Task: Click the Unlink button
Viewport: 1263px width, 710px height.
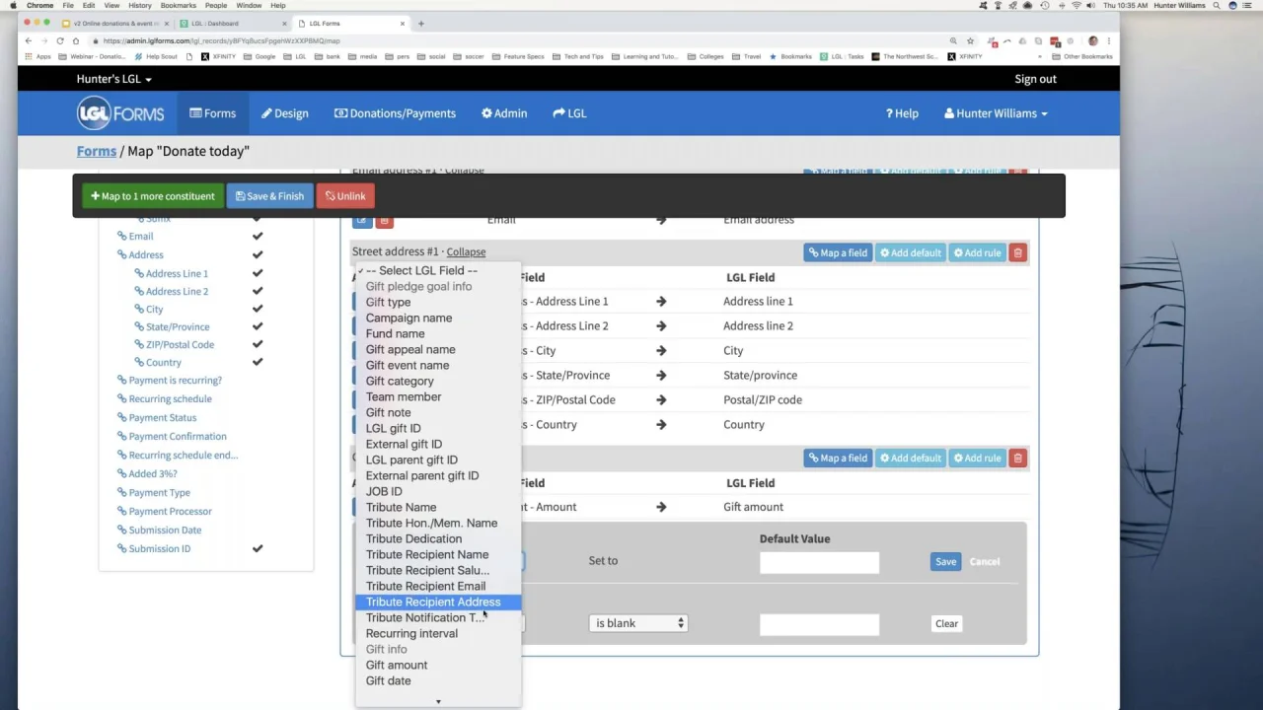Action: tap(345, 195)
